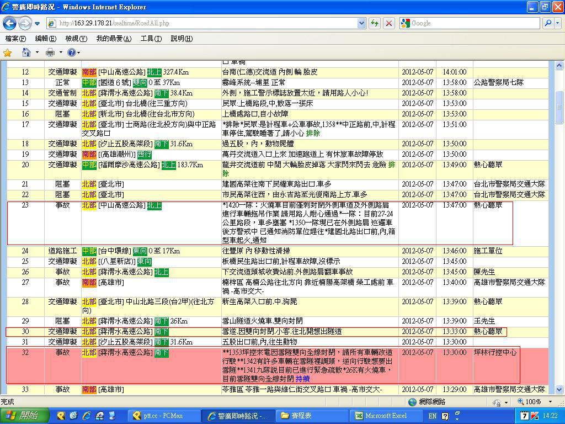The height and width of the screenshot is (424, 565).
Task: Go to the home page via house icon
Action: pyautogui.click(x=26, y=52)
